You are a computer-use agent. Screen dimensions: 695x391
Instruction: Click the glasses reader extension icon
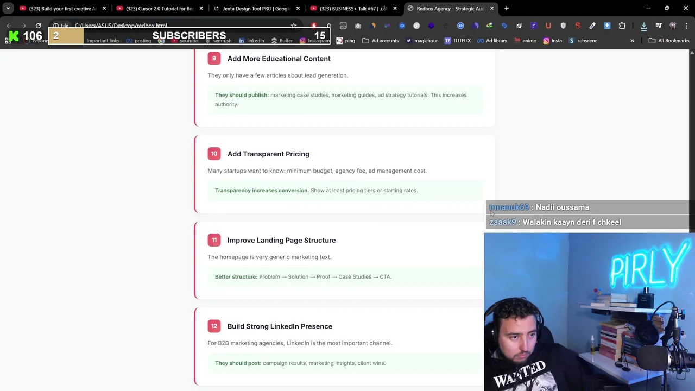[x=343, y=26]
